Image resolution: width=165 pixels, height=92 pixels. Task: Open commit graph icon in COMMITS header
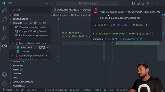pyautogui.click(x=35, y=23)
